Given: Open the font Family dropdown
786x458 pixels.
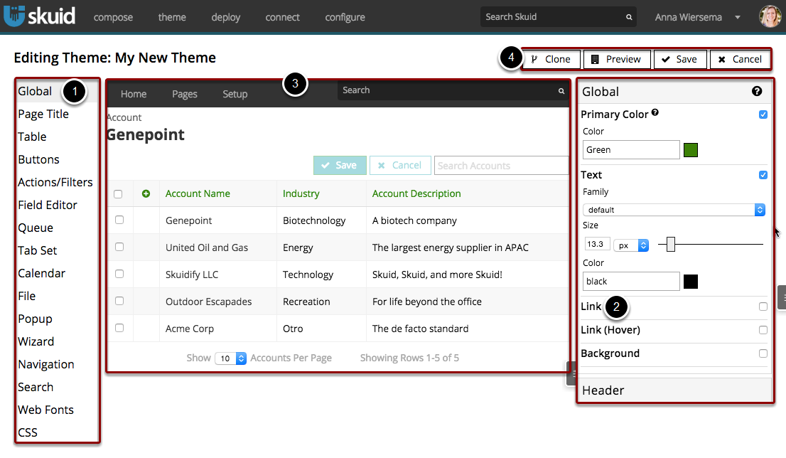Looking at the screenshot, I should point(673,210).
